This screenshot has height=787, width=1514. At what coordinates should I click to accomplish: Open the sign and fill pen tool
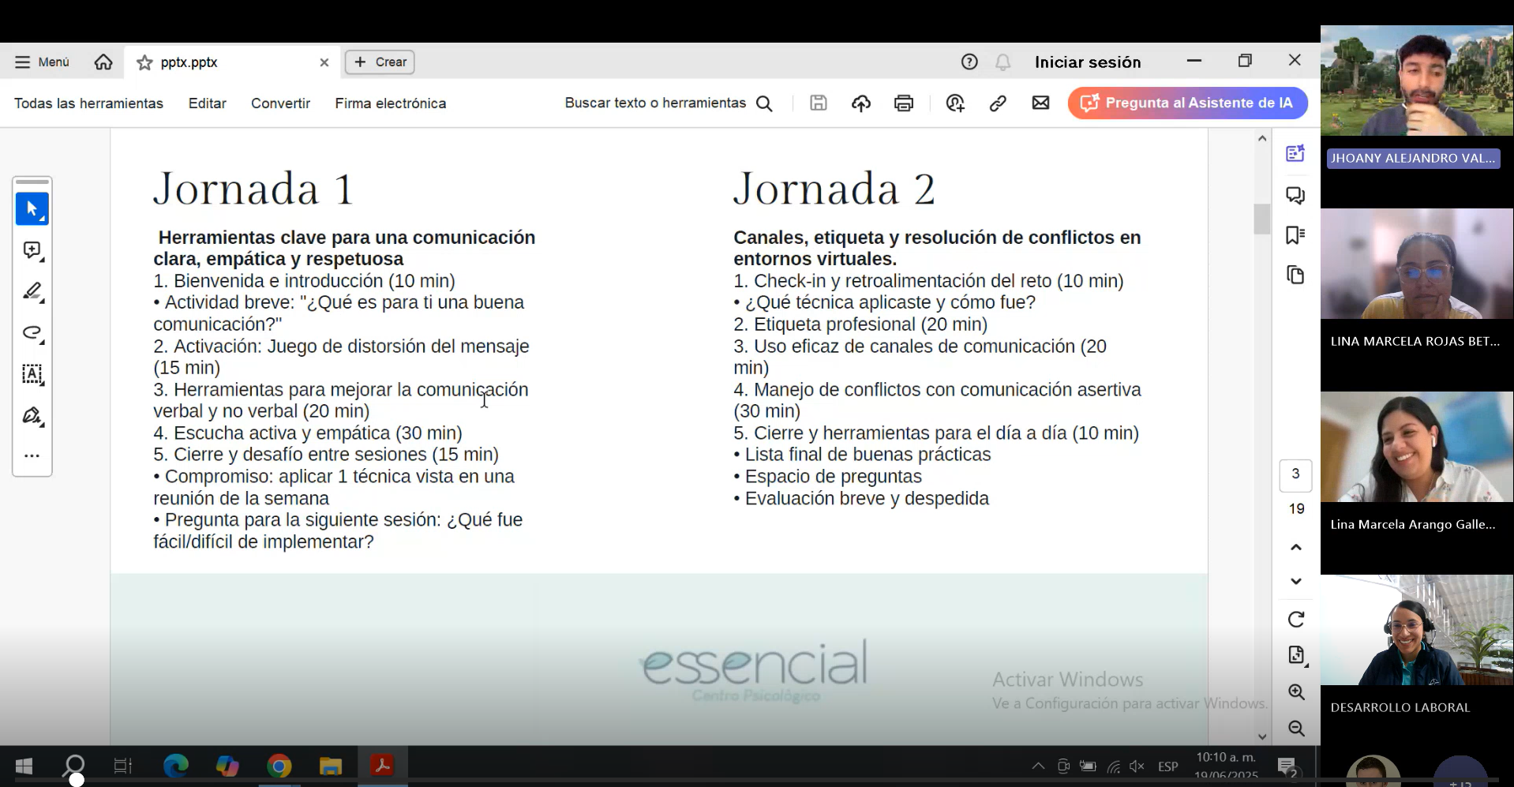pyautogui.click(x=32, y=416)
